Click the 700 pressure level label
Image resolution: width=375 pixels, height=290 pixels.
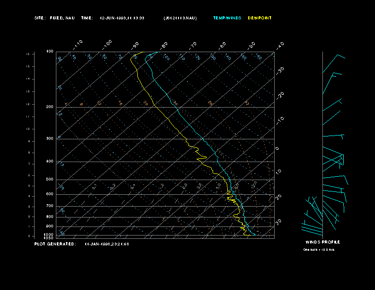[50, 206]
